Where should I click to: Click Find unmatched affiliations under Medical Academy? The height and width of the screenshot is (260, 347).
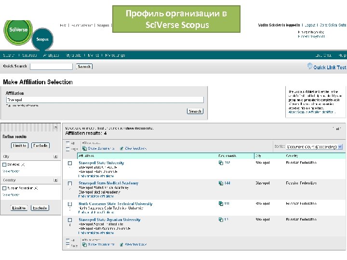click(x=96, y=196)
